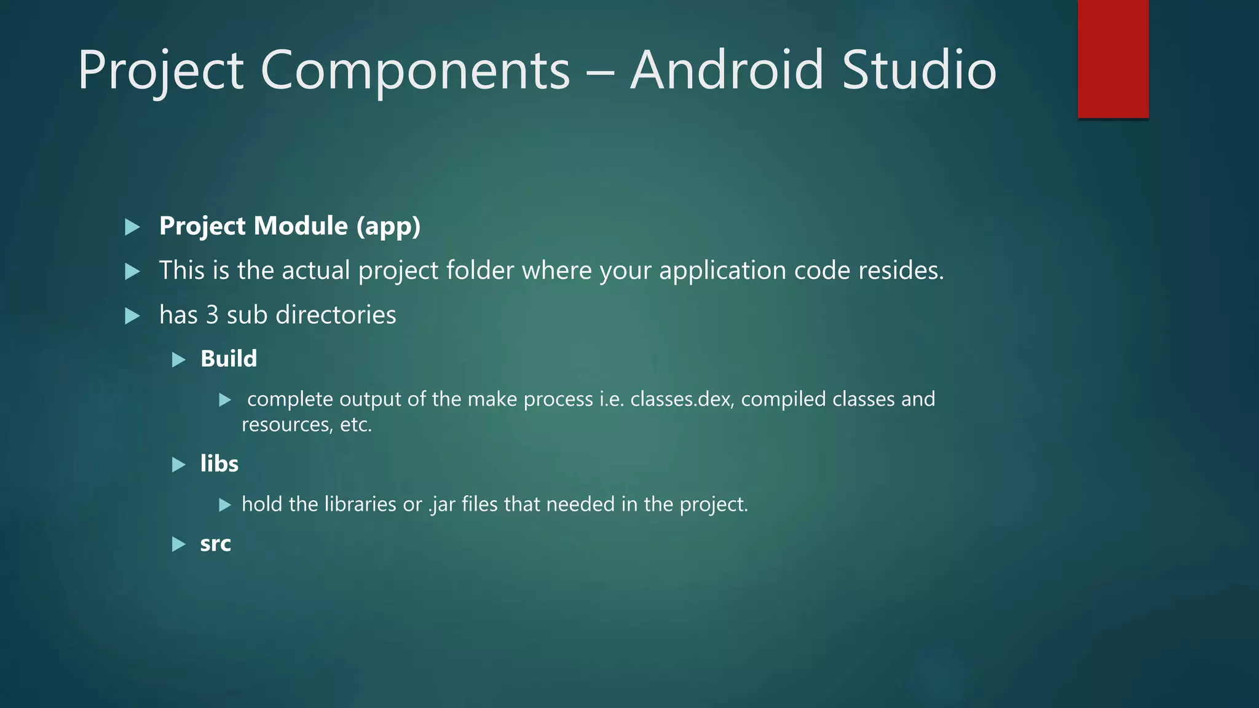Click the line "This is the actual project folder"
This screenshot has width=1259, height=708.
pyautogui.click(x=551, y=270)
